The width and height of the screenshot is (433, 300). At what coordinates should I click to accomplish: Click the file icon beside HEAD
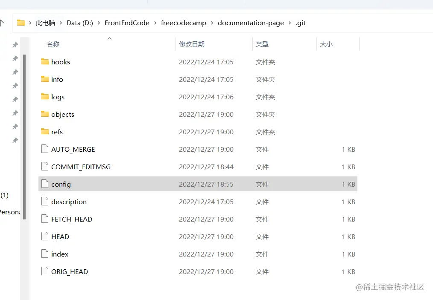[x=45, y=237]
